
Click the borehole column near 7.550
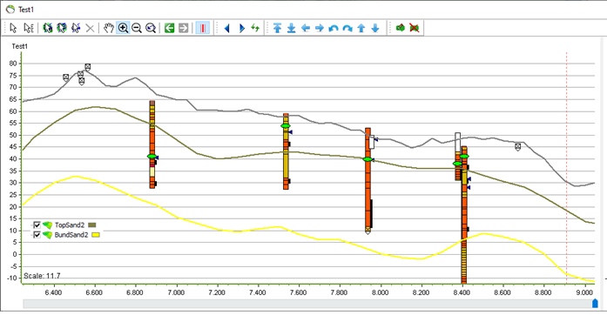pyautogui.click(x=286, y=151)
